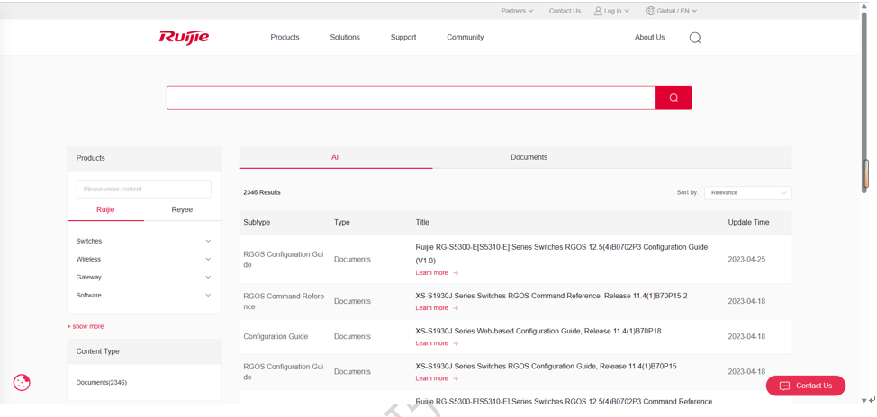Click the globe icon beside Global / EN
The height and width of the screenshot is (417, 877).
(650, 11)
